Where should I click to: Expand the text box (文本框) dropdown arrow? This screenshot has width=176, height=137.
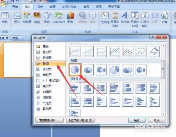pyautogui.click(x=105, y=26)
